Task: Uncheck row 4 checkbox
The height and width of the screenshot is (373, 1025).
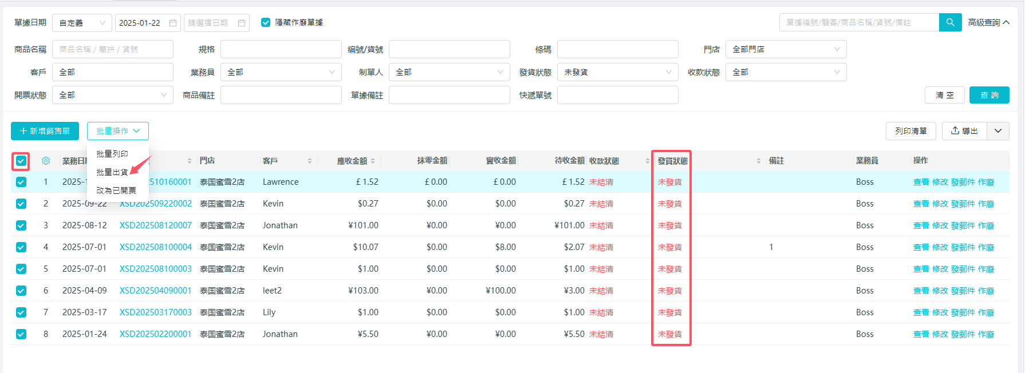Action: [x=21, y=247]
